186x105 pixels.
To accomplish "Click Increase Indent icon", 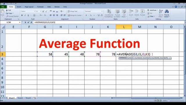I will tap(65, 15).
